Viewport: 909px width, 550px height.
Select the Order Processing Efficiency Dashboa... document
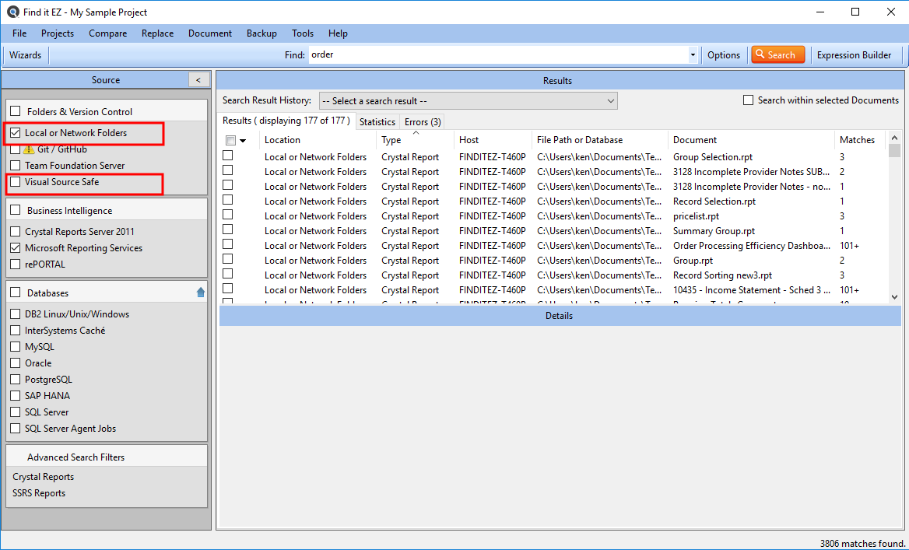[x=752, y=246]
